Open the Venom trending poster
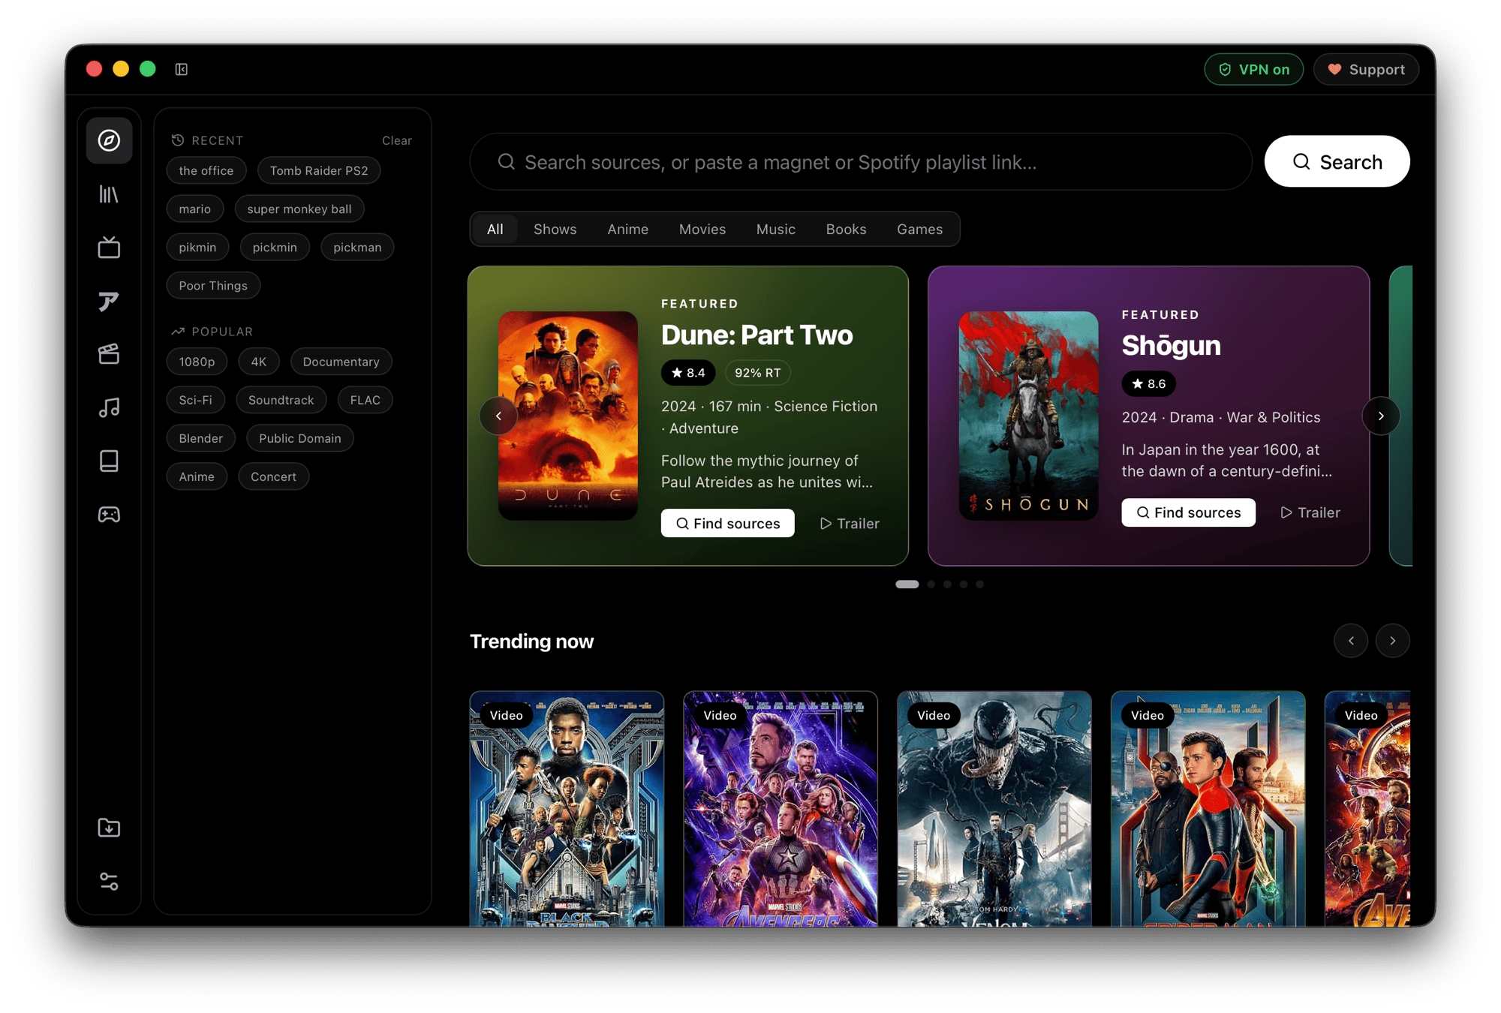This screenshot has height=1013, width=1501. pos(994,809)
